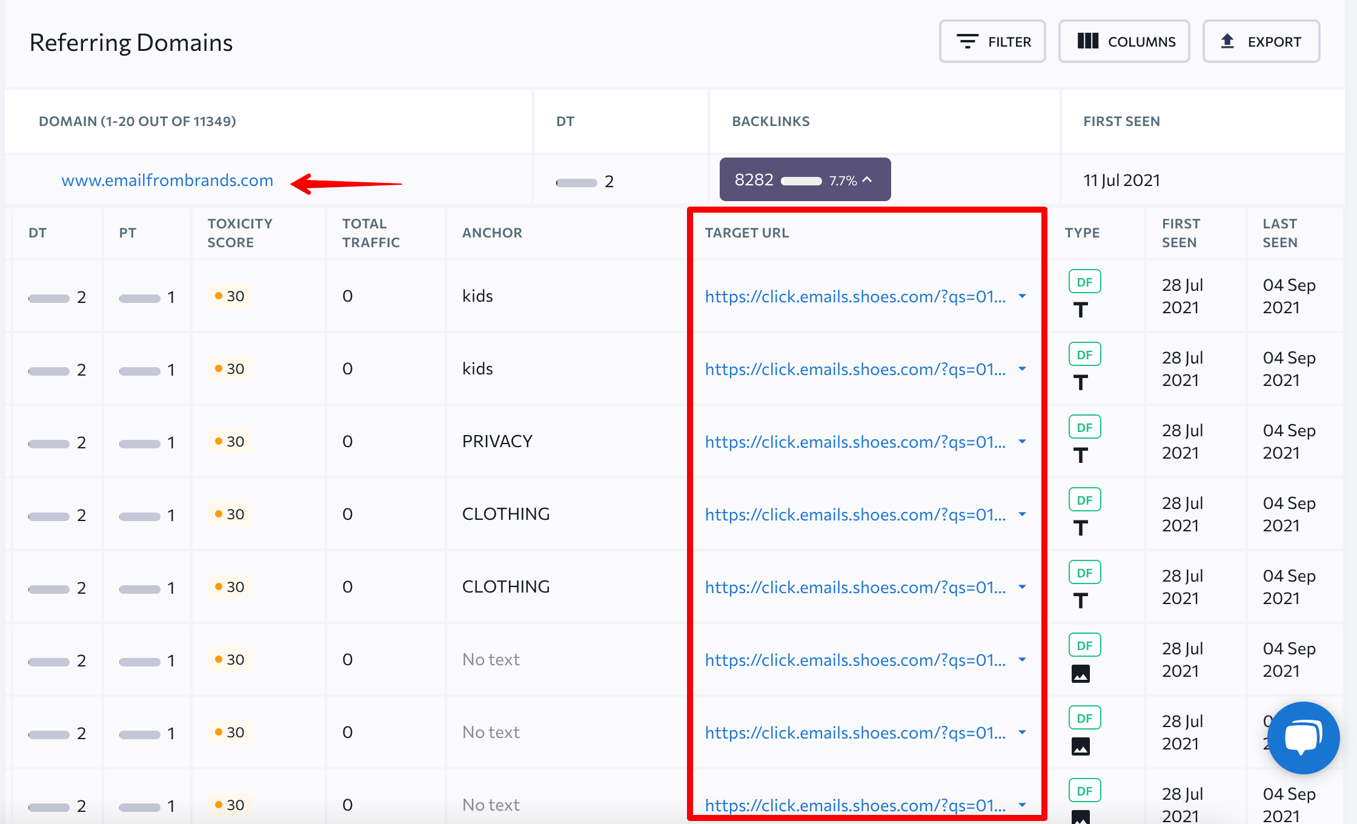1357x824 pixels.
Task: Expand the Target URL dropdown on the CLOTHING row
Action: pos(1023,515)
